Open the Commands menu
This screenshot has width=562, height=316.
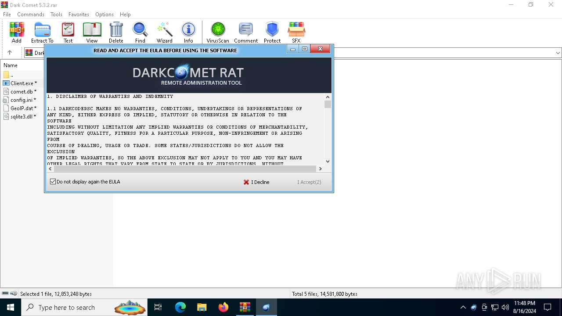[x=31, y=14]
